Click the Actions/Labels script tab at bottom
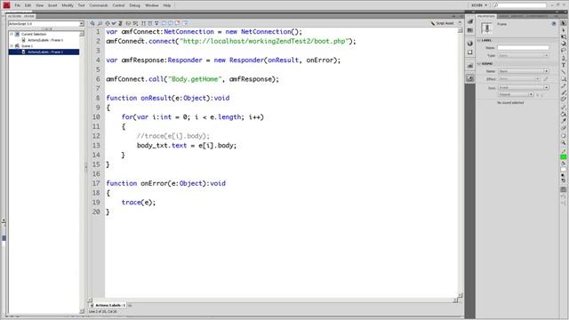569x320 pixels. [108, 306]
